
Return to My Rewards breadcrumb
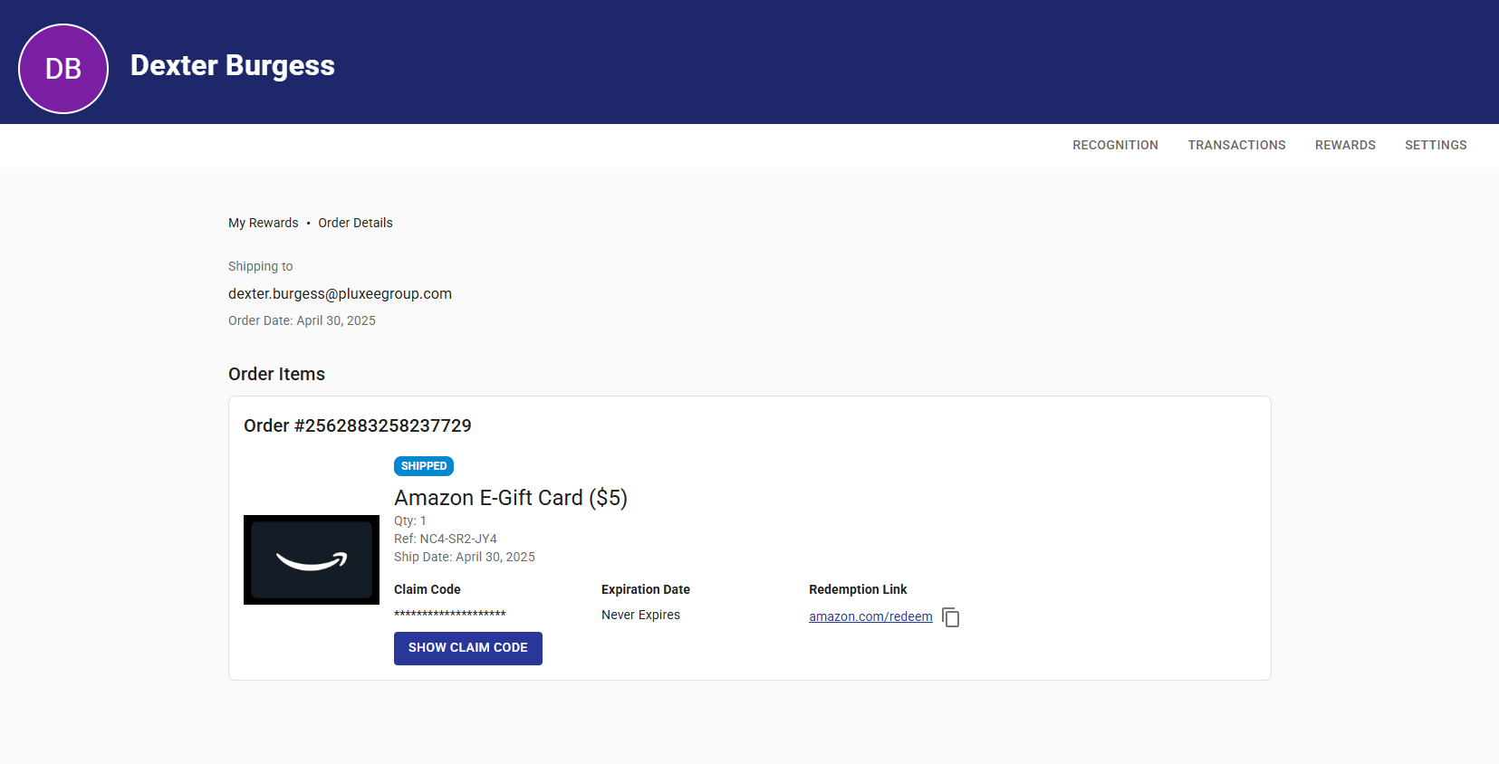[x=263, y=223]
